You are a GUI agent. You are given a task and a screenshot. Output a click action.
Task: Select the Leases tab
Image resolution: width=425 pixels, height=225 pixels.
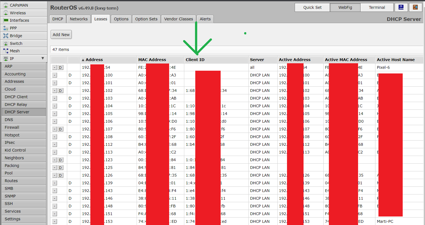101,19
